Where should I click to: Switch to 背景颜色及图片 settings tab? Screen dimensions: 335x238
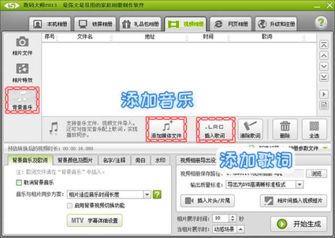pos(75,160)
